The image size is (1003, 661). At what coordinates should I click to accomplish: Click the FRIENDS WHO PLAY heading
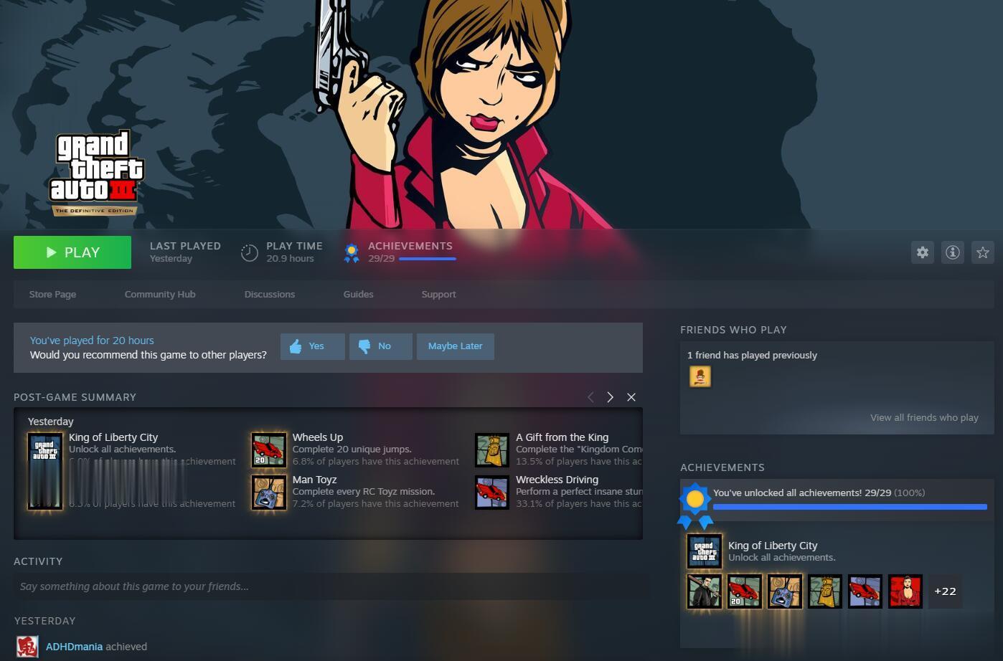(733, 330)
